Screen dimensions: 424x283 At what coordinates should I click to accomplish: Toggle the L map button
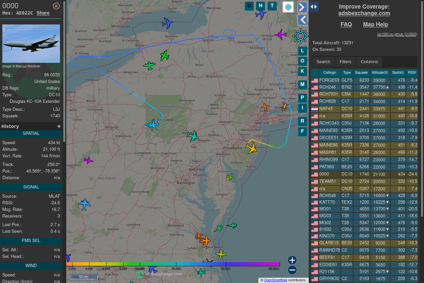(x=302, y=51)
